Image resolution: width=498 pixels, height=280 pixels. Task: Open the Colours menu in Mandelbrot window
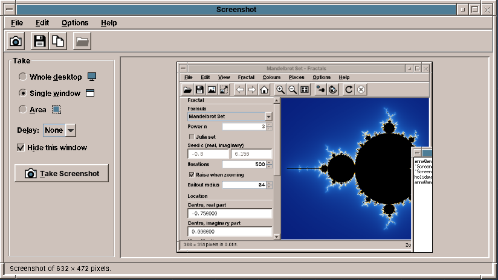271,77
